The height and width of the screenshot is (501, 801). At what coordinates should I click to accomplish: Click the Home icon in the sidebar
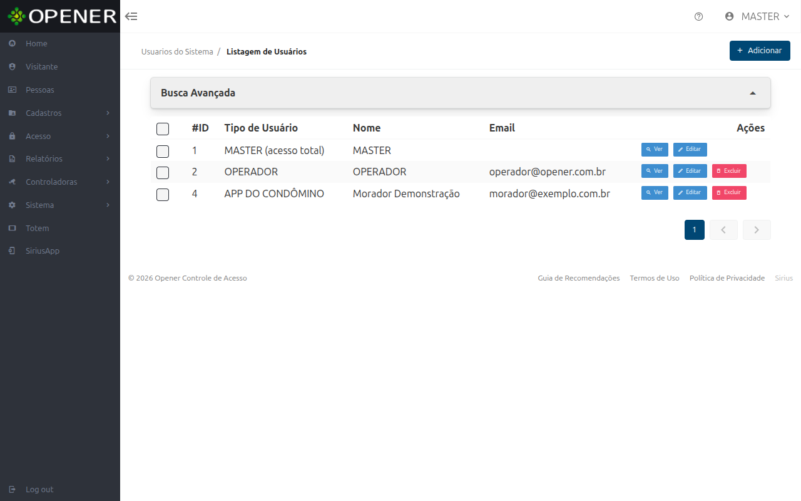click(12, 43)
